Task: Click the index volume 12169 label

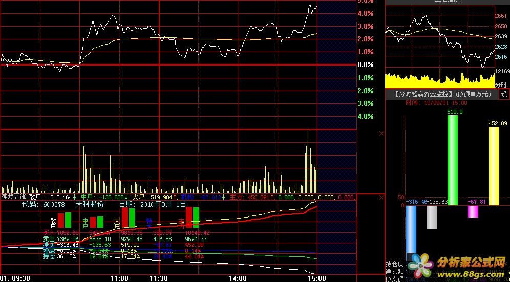Action: [x=502, y=71]
